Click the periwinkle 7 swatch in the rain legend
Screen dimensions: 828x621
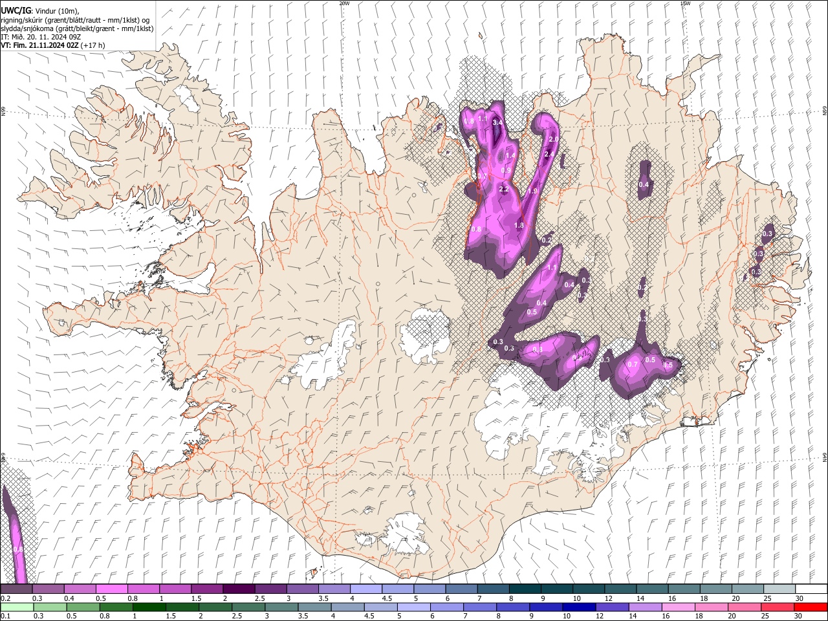[479, 607]
